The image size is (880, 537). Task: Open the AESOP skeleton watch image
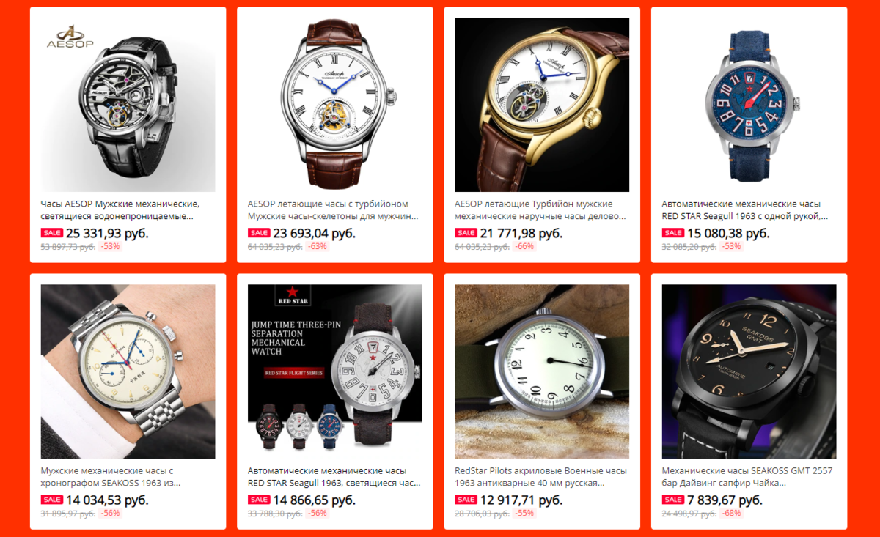[128, 105]
